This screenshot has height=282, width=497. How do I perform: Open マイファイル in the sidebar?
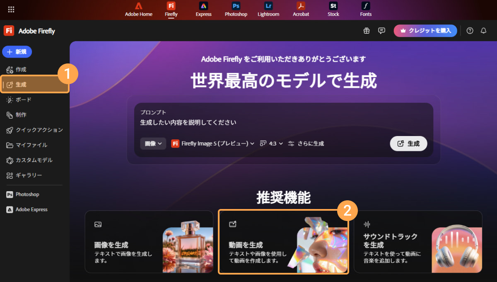coord(31,145)
